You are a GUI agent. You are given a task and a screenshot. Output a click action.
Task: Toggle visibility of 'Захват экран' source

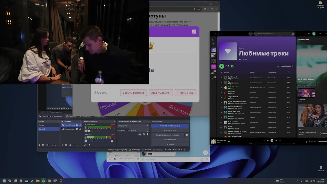point(77,129)
